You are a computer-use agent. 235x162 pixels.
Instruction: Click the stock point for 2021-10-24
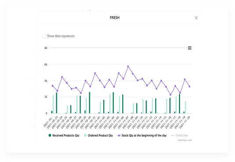point(62,77)
